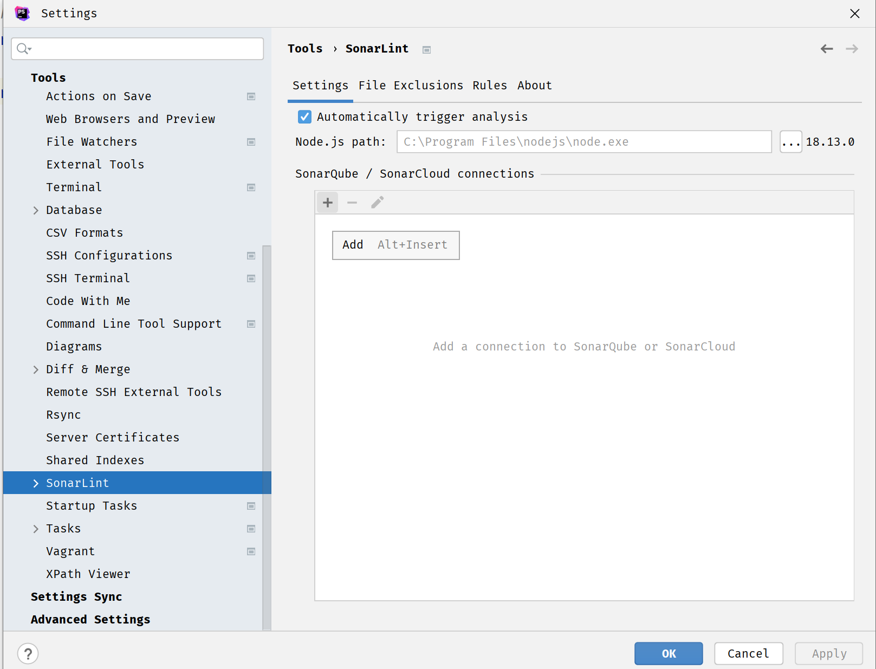Click the forward navigation arrow

pyautogui.click(x=852, y=49)
